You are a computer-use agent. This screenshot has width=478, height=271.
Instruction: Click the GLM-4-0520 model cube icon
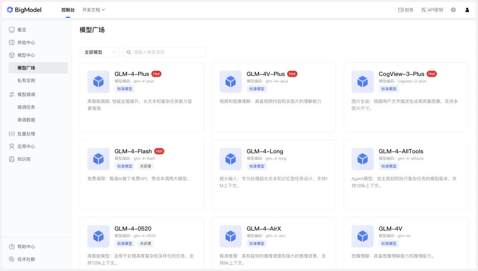(98, 236)
